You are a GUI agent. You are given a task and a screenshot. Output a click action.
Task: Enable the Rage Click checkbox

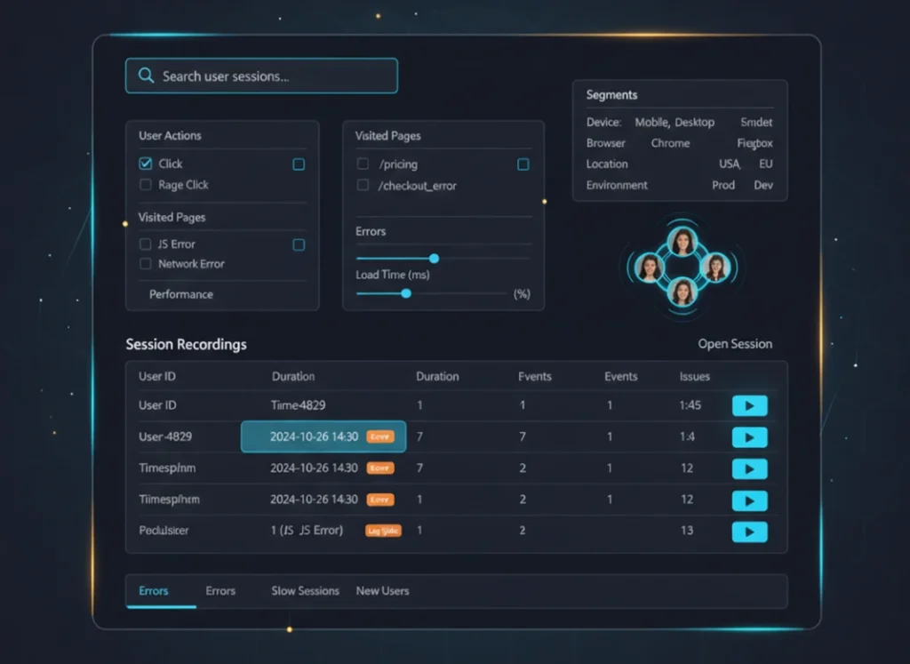146,185
